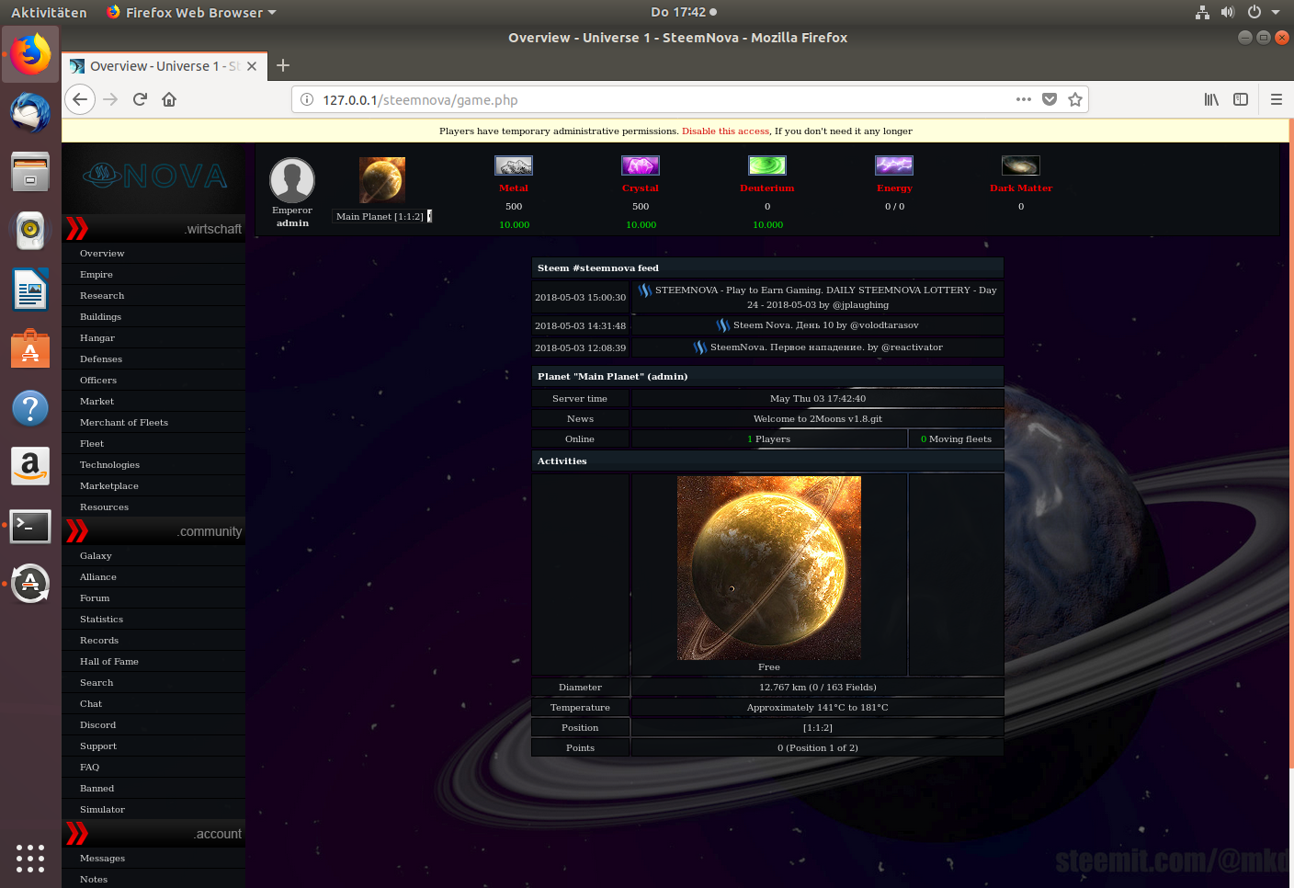Viewport: 1294px width, 888px height.
Task: Click the browser forward arrow
Action: click(110, 99)
